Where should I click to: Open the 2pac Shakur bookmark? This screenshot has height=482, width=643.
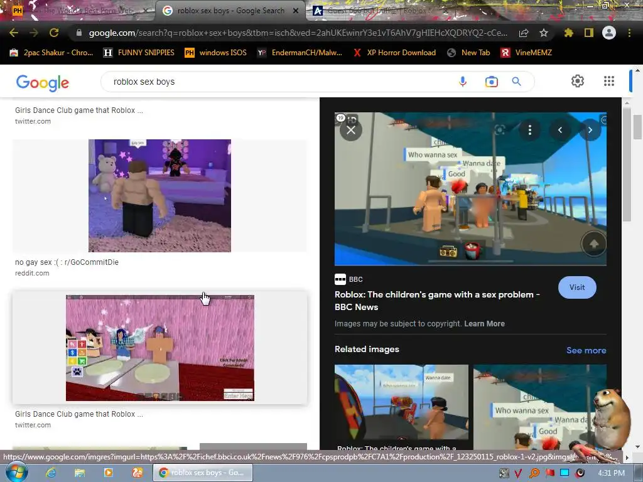pyautogui.click(x=51, y=53)
